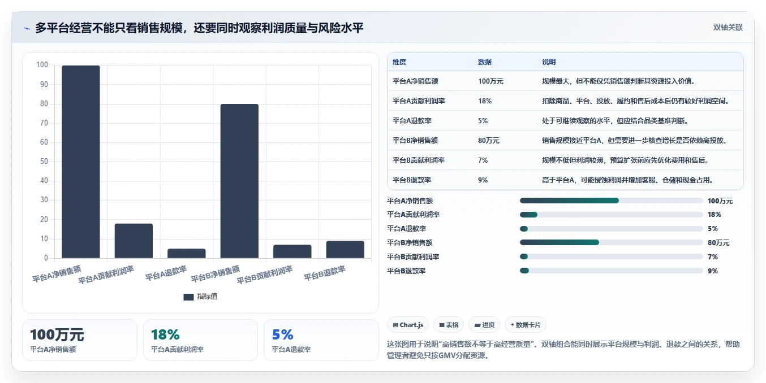
Task: Click the 平台A贡献利润率 progress bar
Action: (611, 215)
